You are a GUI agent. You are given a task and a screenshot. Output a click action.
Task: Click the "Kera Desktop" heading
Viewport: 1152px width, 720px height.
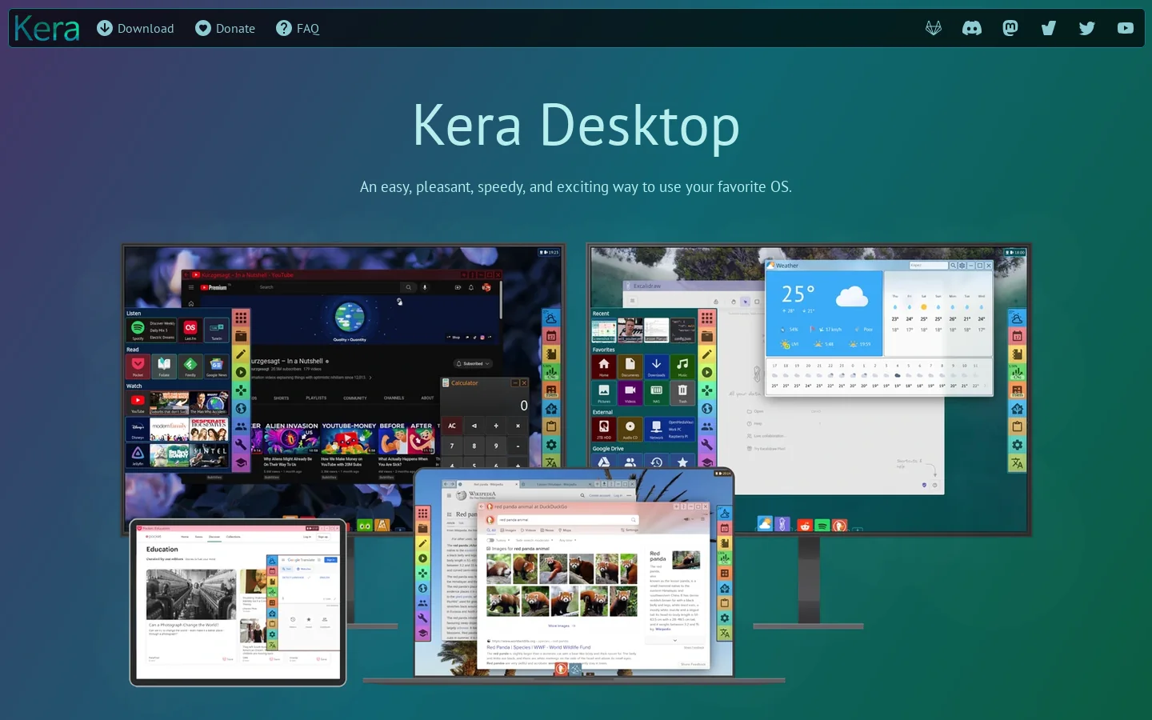point(576,126)
